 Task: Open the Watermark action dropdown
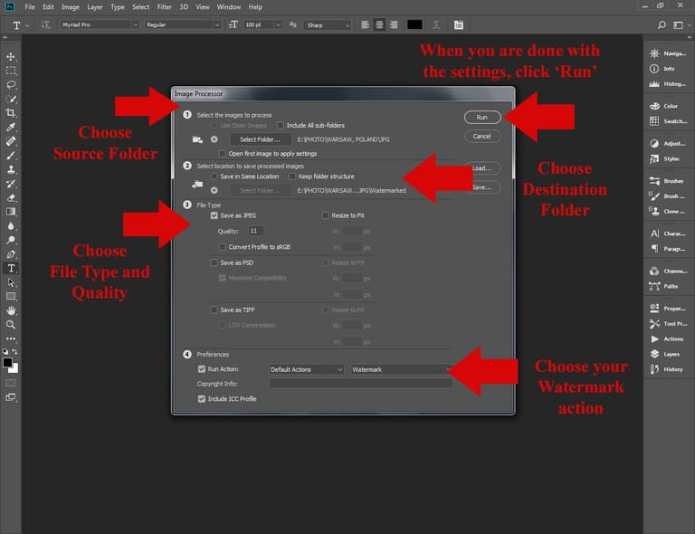(x=401, y=369)
